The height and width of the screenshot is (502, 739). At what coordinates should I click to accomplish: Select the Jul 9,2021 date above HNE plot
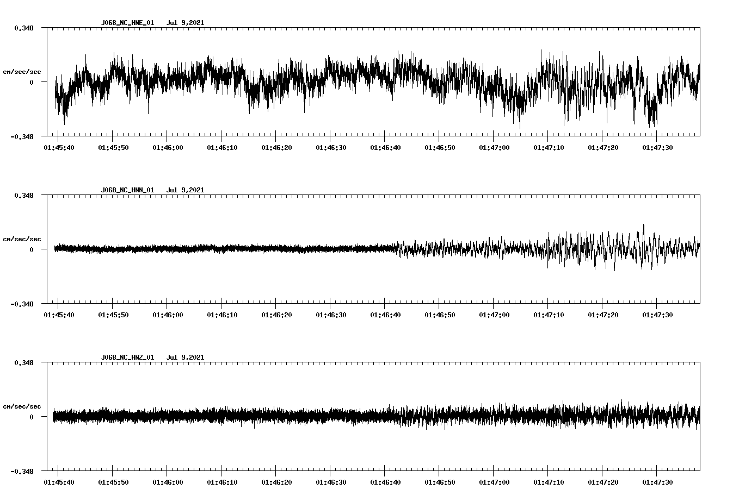[x=185, y=23]
